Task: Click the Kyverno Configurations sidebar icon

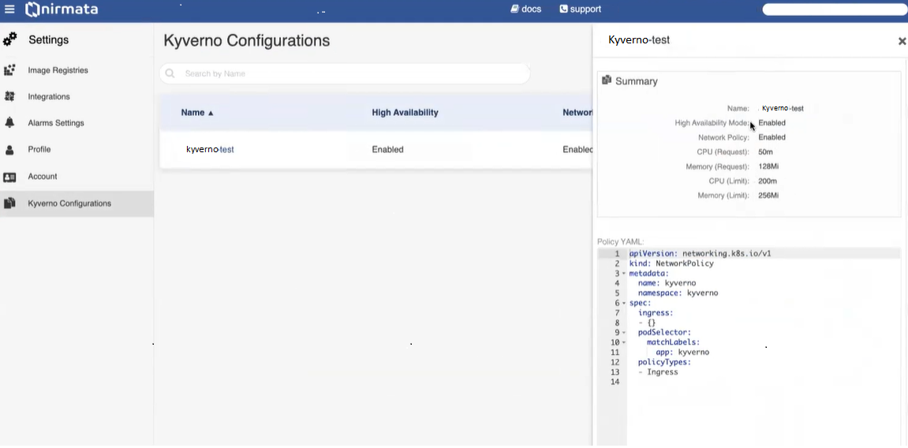Action: coord(9,203)
